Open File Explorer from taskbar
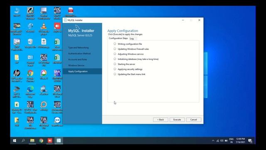 point(32,140)
